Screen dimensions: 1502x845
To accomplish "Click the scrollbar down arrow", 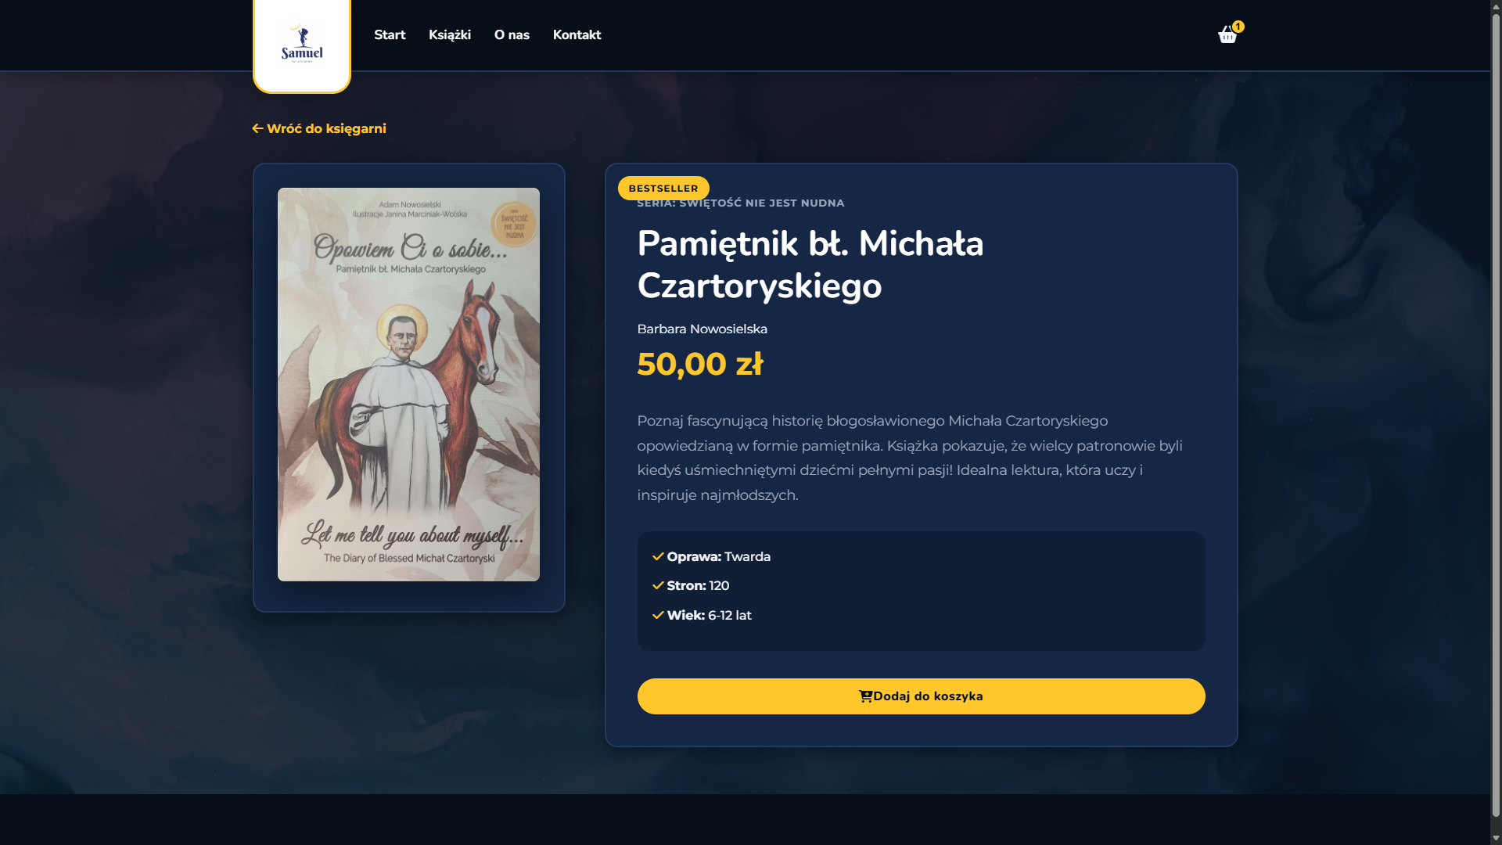I will [x=1496, y=838].
